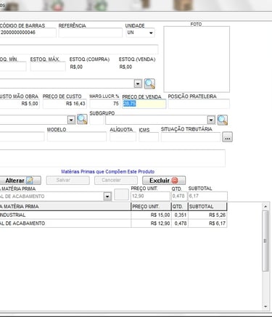Click the magnifier icon beside the wide combo box under the stock fields
The width and height of the screenshot is (272, 317).
(x=149, y=84)
